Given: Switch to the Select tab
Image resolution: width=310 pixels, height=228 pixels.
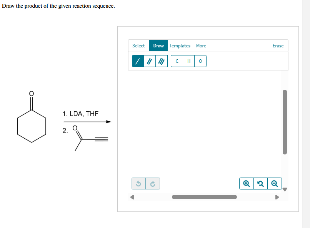Looking at the screenshot, I should [x=138, y=45].
